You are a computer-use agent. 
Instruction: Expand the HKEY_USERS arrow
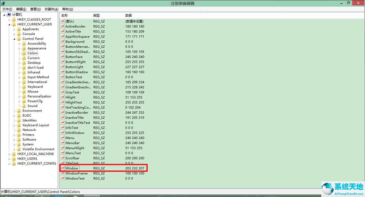point(9,159)
